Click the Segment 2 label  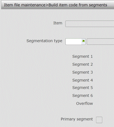click(x=82, y=64)
